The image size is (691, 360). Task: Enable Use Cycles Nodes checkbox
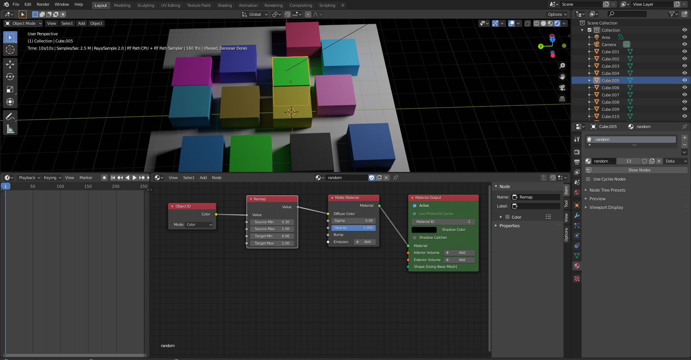[x=588, y=179]
